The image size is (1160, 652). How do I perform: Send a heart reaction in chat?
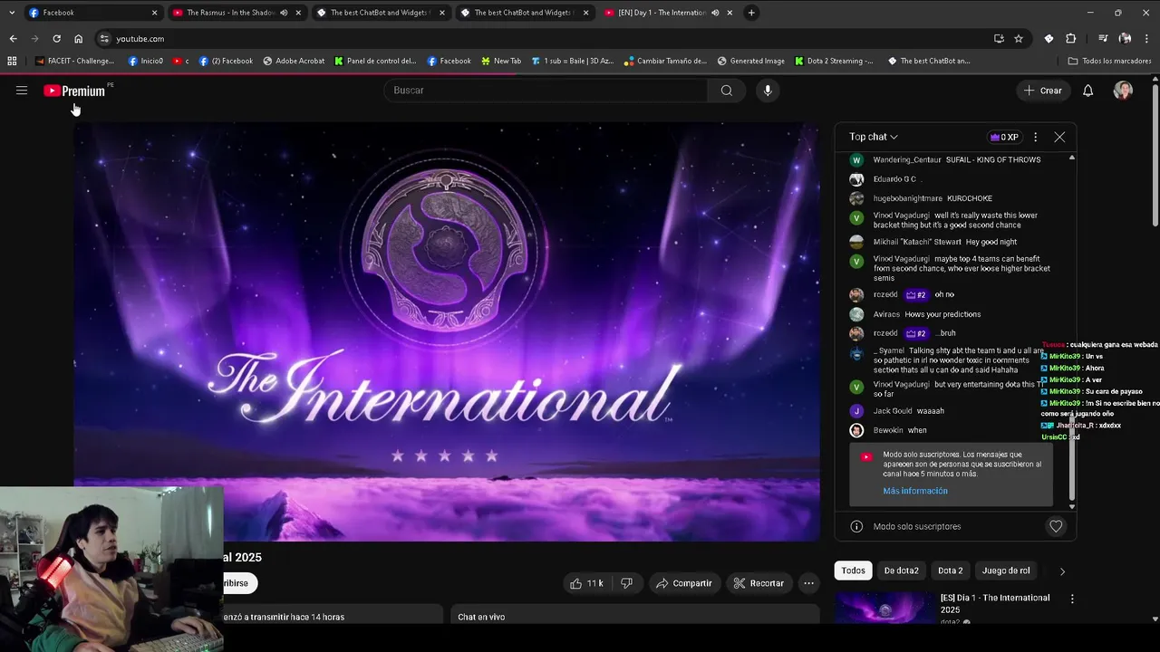coord(1056,526)
